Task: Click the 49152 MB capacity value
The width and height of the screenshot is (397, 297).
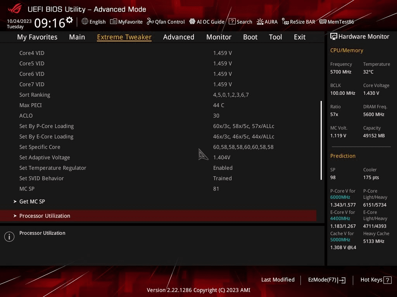Action: [374, 136]
